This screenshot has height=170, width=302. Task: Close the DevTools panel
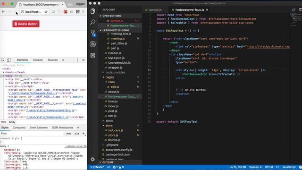pyautogui.click(x=84, y=60)
